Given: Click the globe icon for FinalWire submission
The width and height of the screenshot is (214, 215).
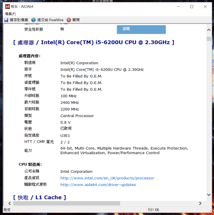Looking at the screenshot, I should pos(33,20).
